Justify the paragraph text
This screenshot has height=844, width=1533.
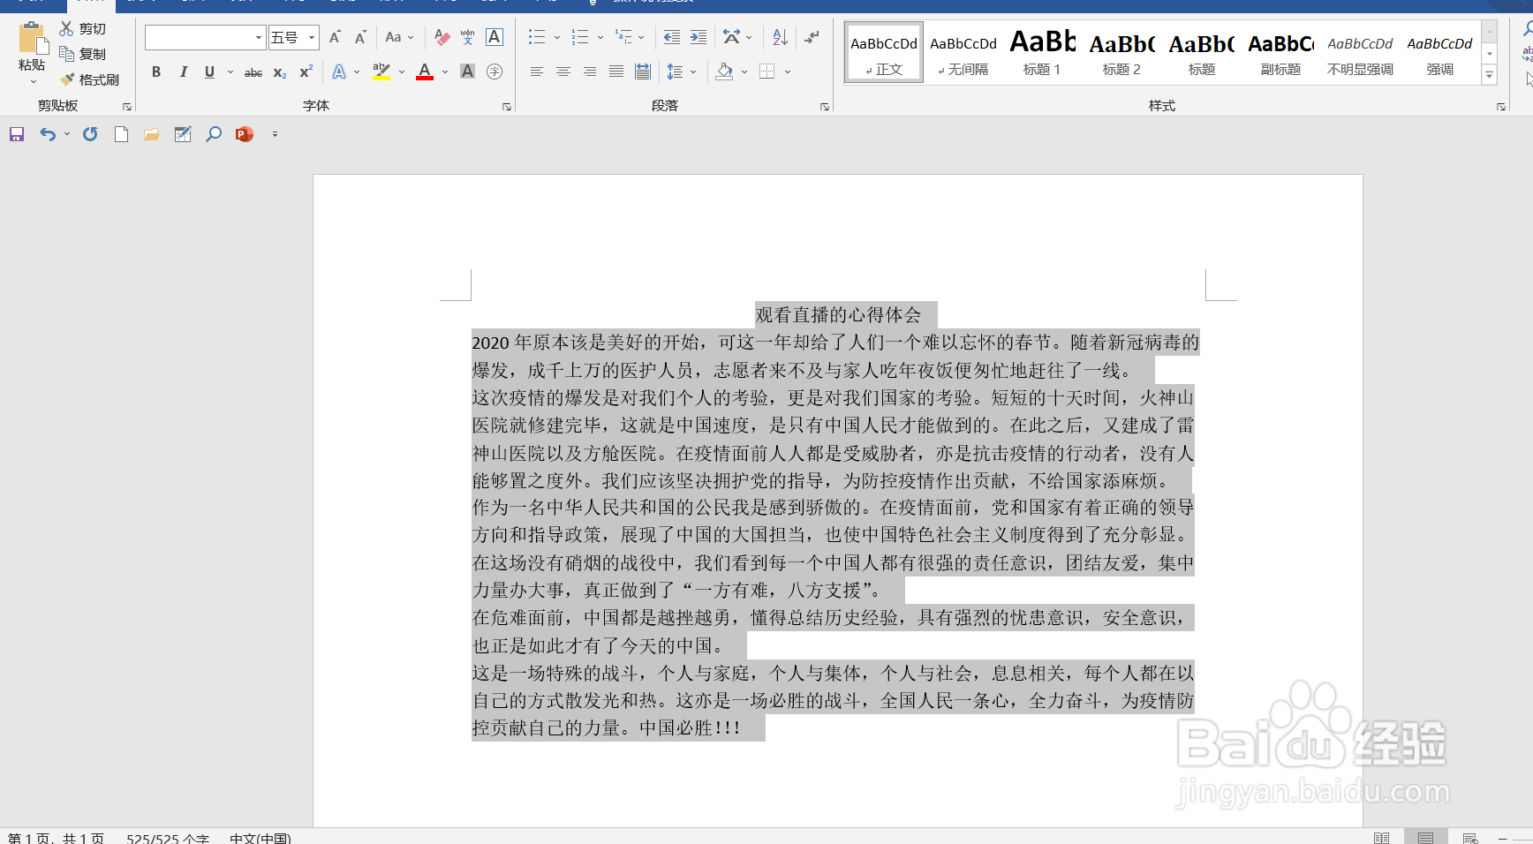[616, 72]
